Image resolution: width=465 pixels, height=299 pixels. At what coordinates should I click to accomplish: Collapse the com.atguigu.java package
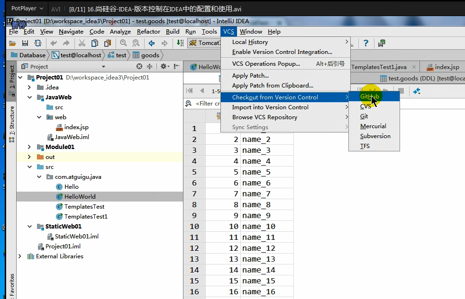pyautogui.click(x=39, y=177)
